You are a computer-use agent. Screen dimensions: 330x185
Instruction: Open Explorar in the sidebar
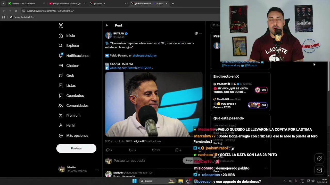tap(69, 45)
